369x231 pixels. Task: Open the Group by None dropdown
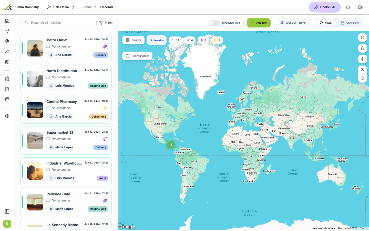click(293, 23)
